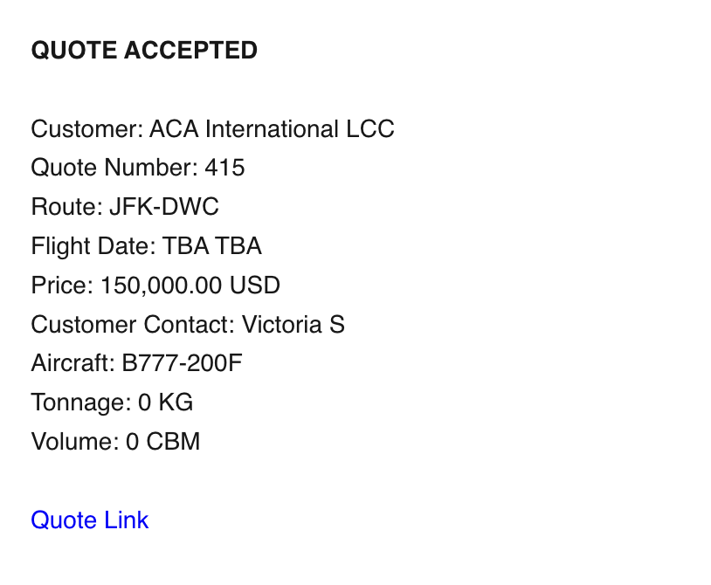Select the JFK-DWC route value
Image resolution: width=711 pixels, height=585 pixels.
pos(163,207)
